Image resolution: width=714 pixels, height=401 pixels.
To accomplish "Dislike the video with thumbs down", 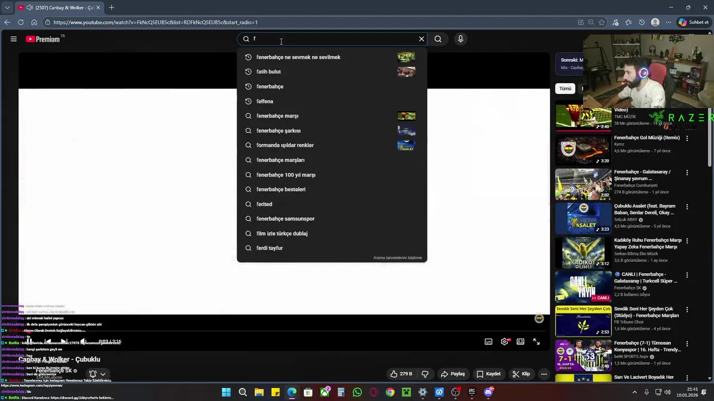I will click(x=425, y=374).
